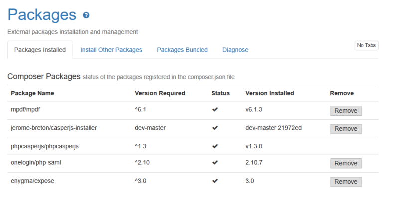Click the Version Required column header
This screenshot has width=399, height=198.
160,93
